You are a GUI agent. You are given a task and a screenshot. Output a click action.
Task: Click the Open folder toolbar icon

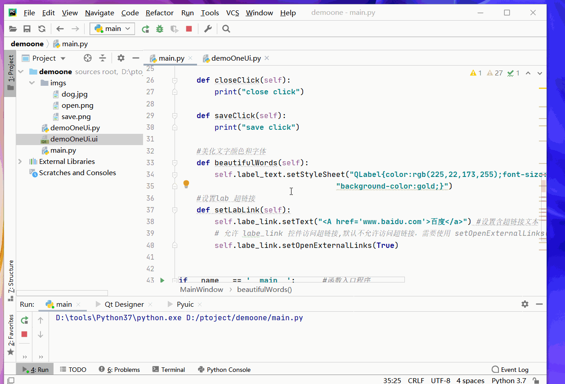(13, 29)
